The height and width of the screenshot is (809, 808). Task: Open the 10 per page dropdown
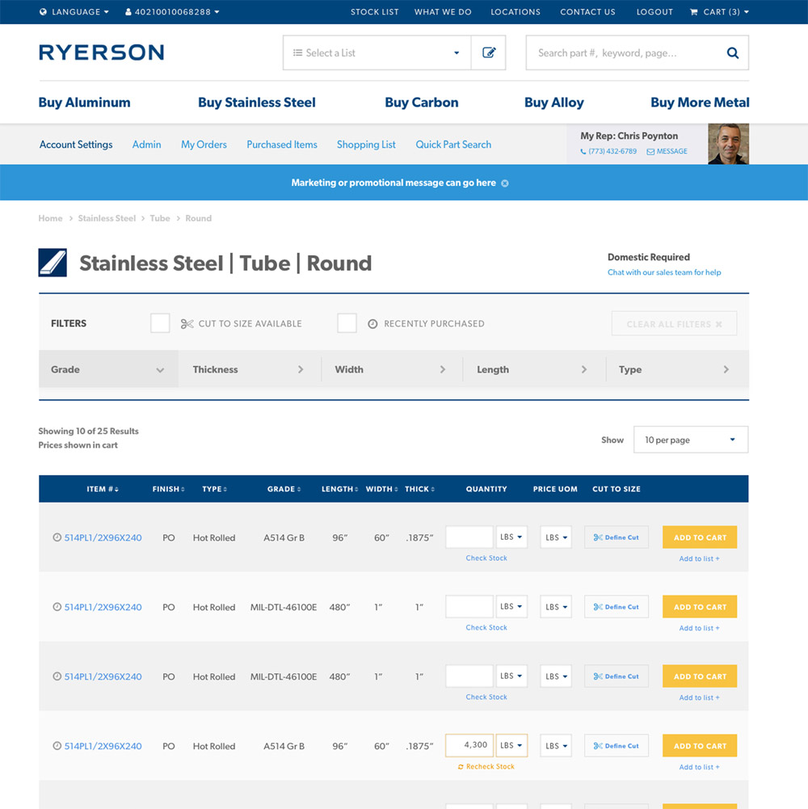point(691,440)
